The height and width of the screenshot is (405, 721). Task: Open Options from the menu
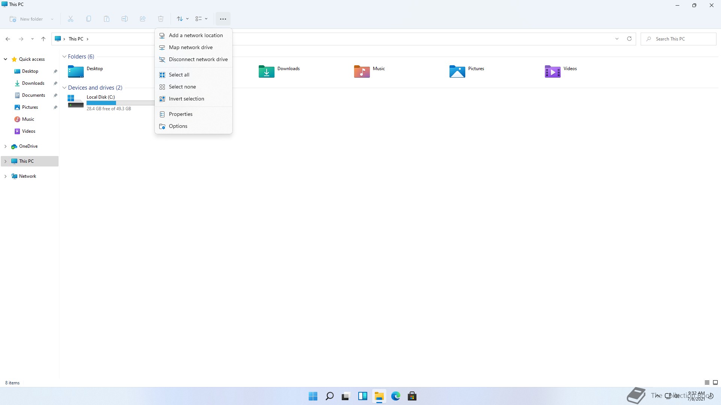[x=193, y=126]
